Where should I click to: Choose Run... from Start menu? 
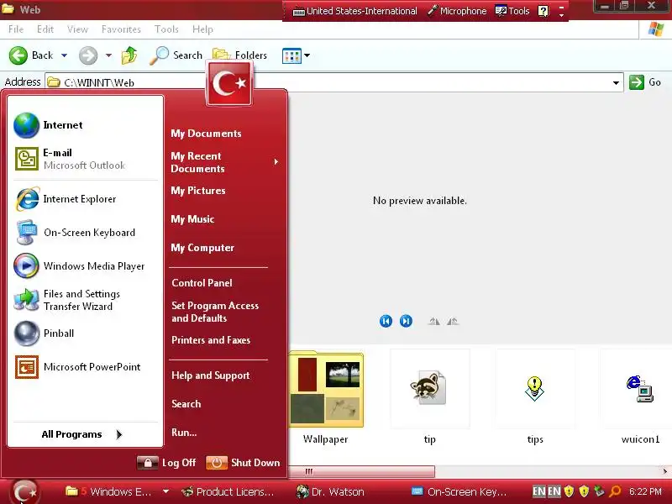184,433
